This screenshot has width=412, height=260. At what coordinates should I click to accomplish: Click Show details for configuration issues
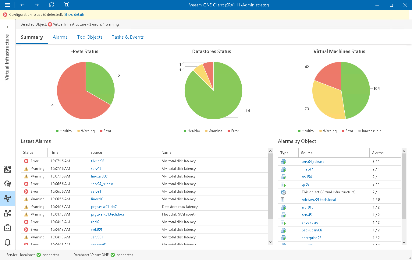[74, 14]
